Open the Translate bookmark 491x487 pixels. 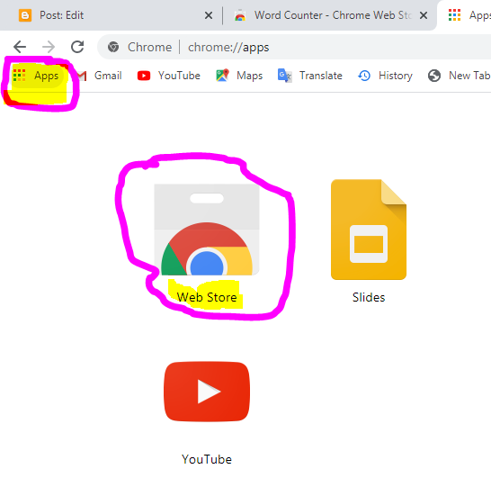tap(310, 76)
